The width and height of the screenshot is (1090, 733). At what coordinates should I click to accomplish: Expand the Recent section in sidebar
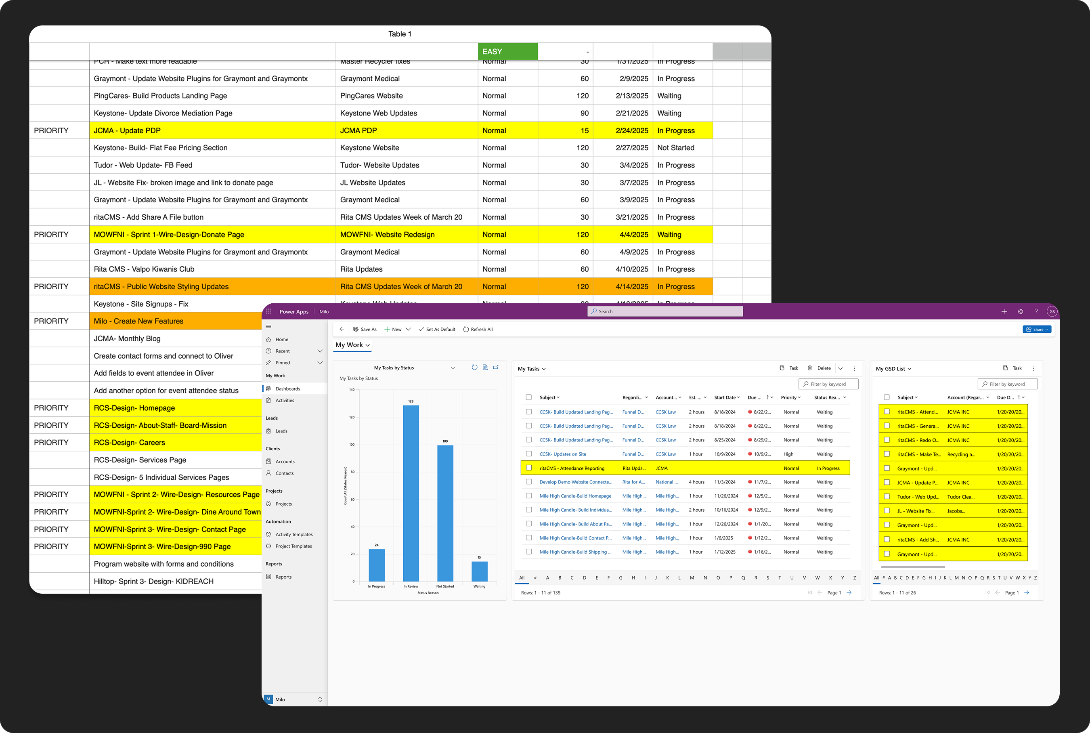pyautogui.click(x=320, y=351)
